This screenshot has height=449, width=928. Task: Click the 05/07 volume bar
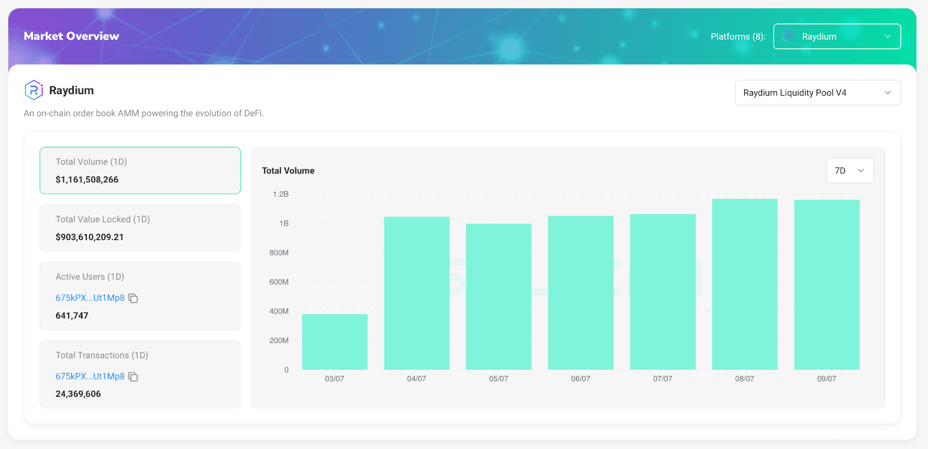point(499,296)
